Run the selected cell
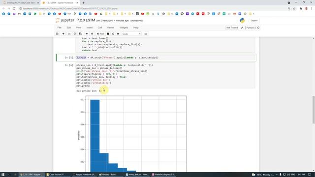 pos(100,34)
